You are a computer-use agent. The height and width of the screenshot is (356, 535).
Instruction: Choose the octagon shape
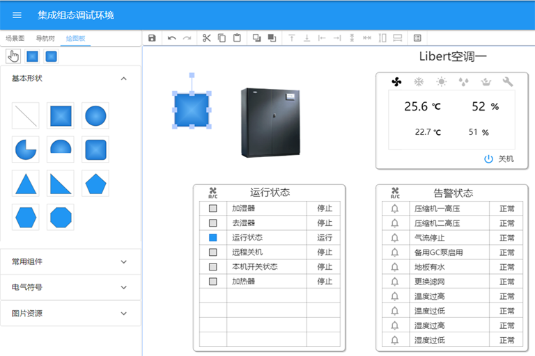coord(61,218)
